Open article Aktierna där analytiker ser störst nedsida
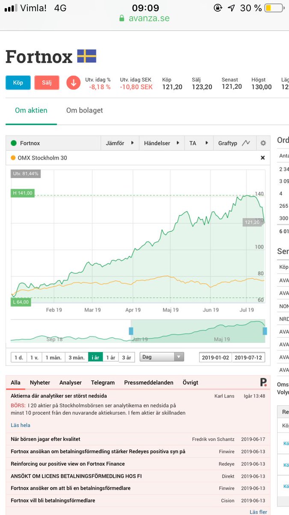This screenshot has height=515, width=289. (x=59, y=396)
